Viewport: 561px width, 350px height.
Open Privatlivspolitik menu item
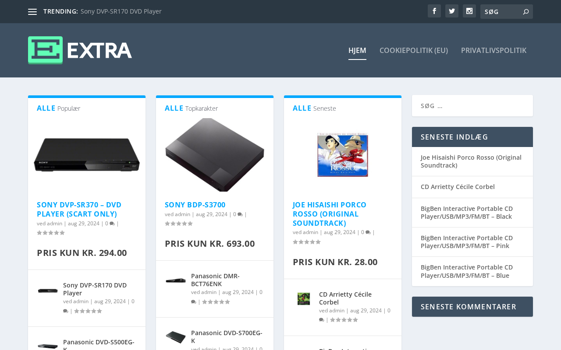click(x=494, y=50)
